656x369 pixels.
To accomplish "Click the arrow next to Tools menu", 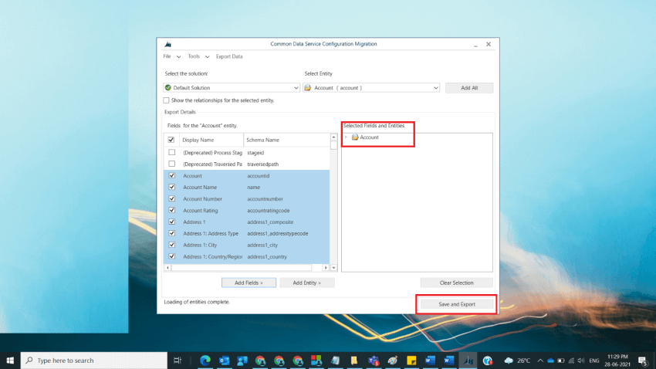I will [207, 57].
